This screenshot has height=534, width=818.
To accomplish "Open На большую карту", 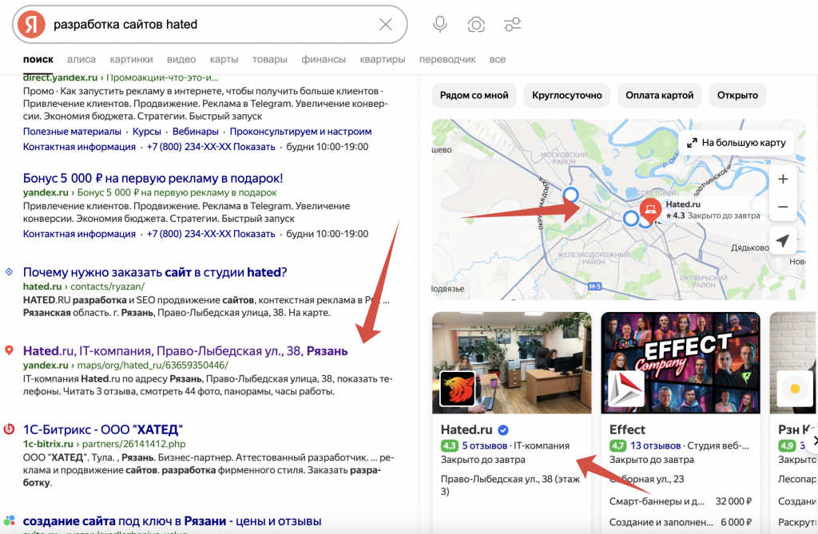I will coord(738,142).
